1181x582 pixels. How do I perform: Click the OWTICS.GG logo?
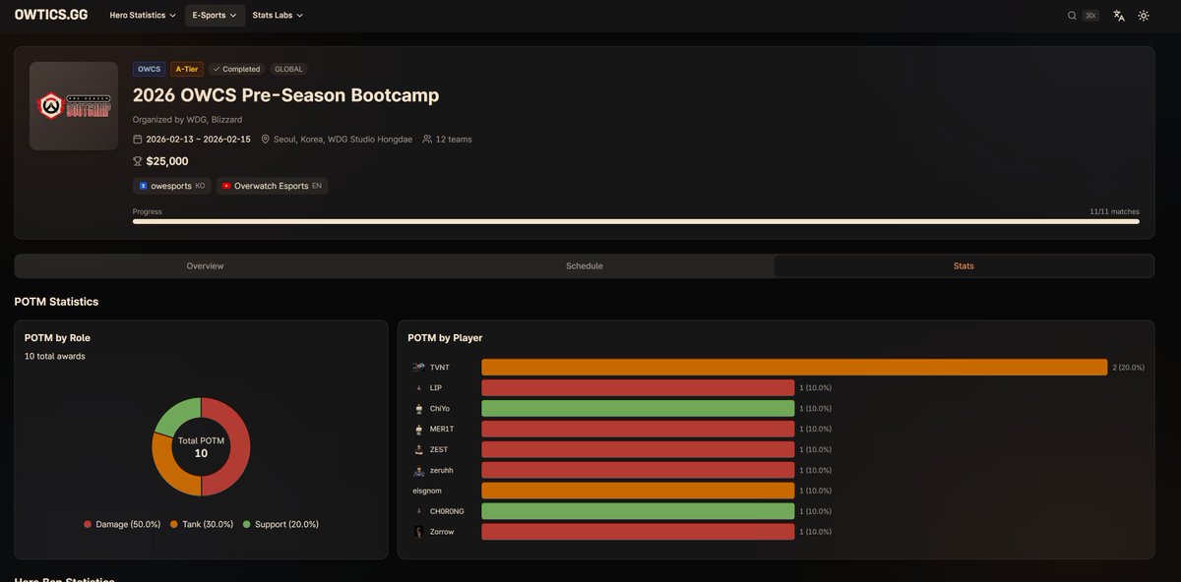pyautogui.click(x=51, y=15)
